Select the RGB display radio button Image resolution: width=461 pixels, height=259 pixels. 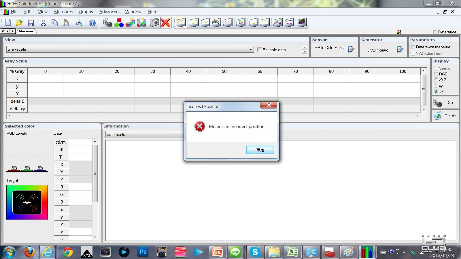pos(436,74)
